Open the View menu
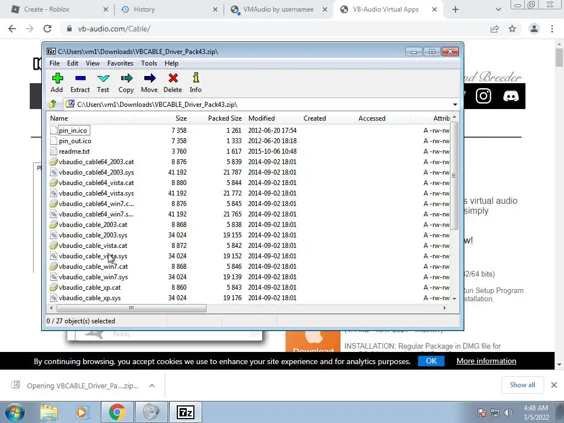 coord(93,63)
